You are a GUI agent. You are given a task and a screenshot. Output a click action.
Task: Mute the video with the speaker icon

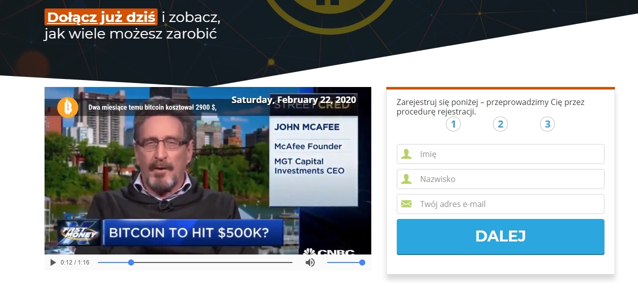310,262
